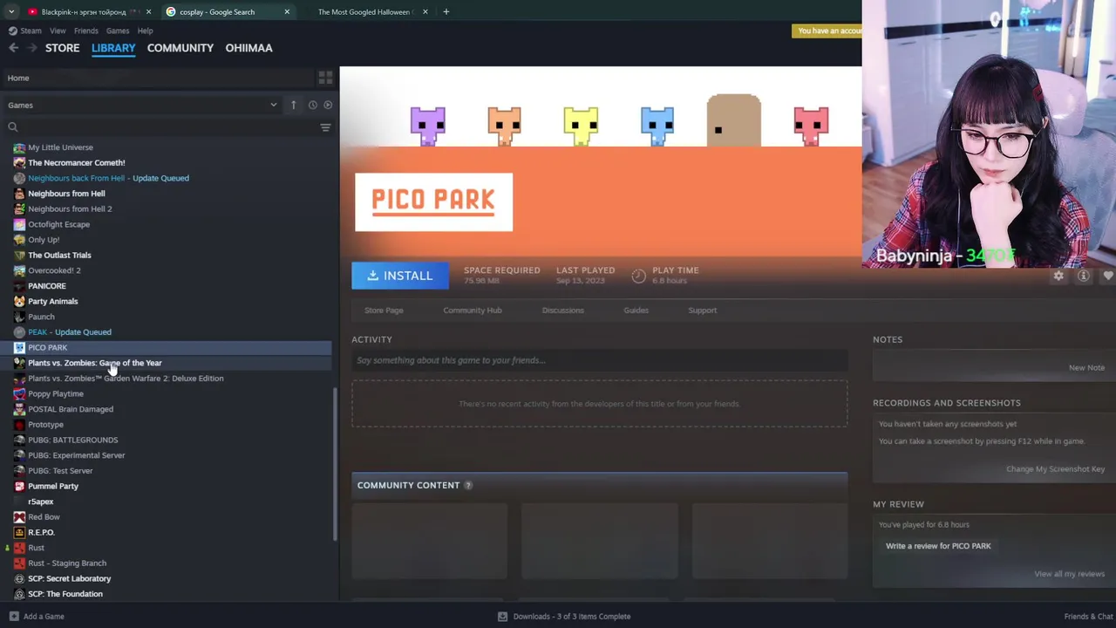Open the Games menu
This screenshot has height=628, width=1116.
click(x=118, y=31)
